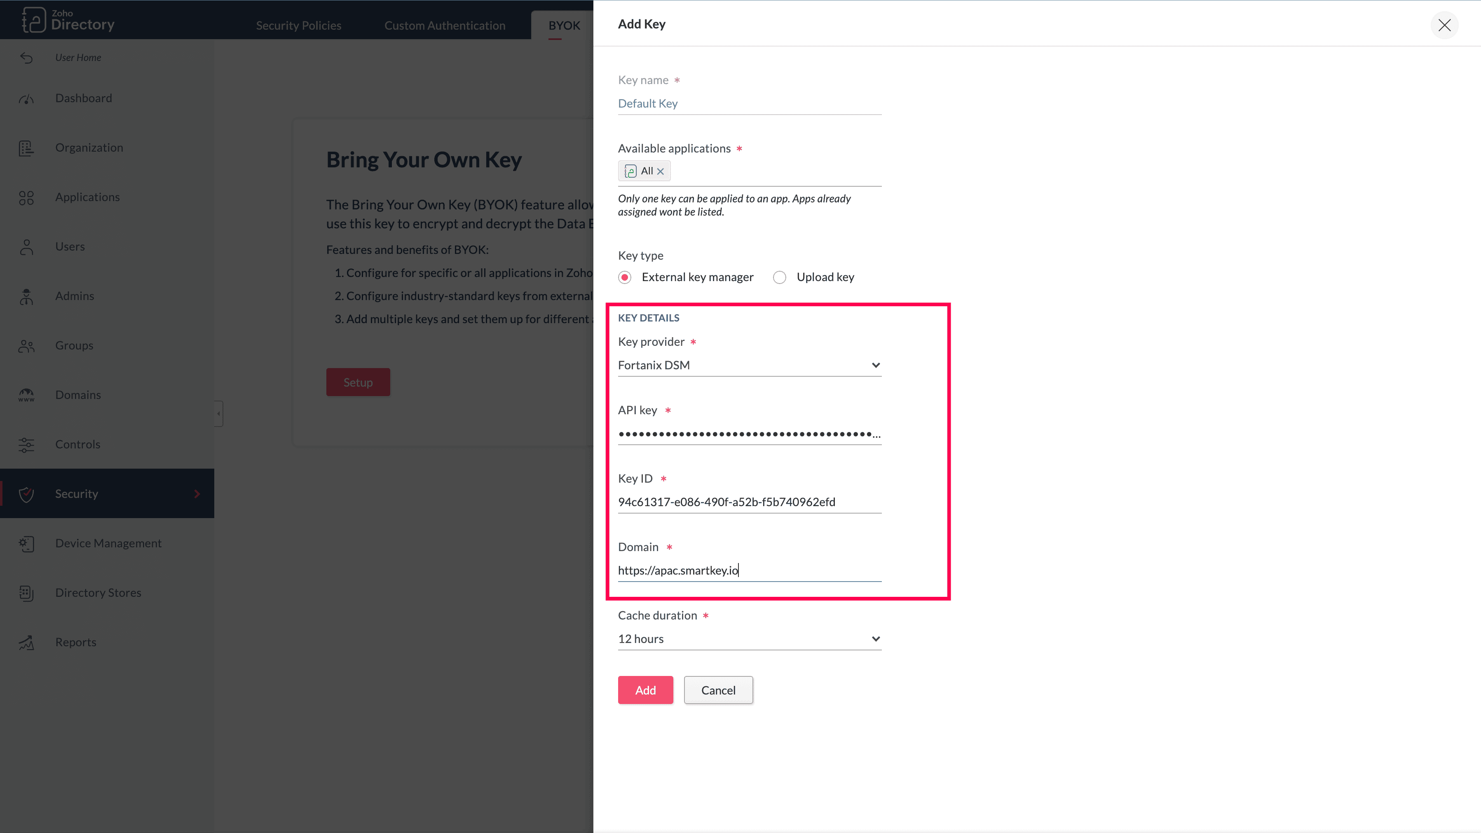
Task: Click the Organization building icon
Action: tap(26, 148)
